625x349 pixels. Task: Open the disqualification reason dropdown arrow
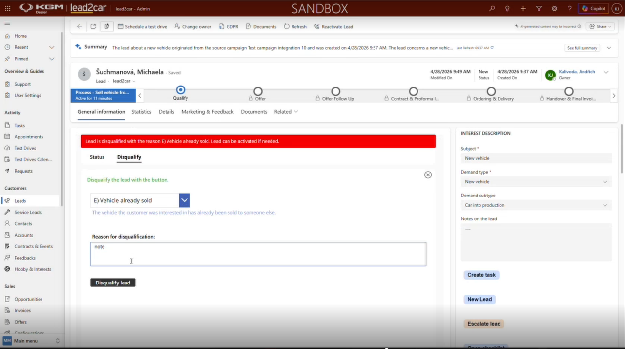[185, 200]
